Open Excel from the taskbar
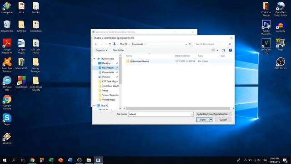 pos(51,160)
